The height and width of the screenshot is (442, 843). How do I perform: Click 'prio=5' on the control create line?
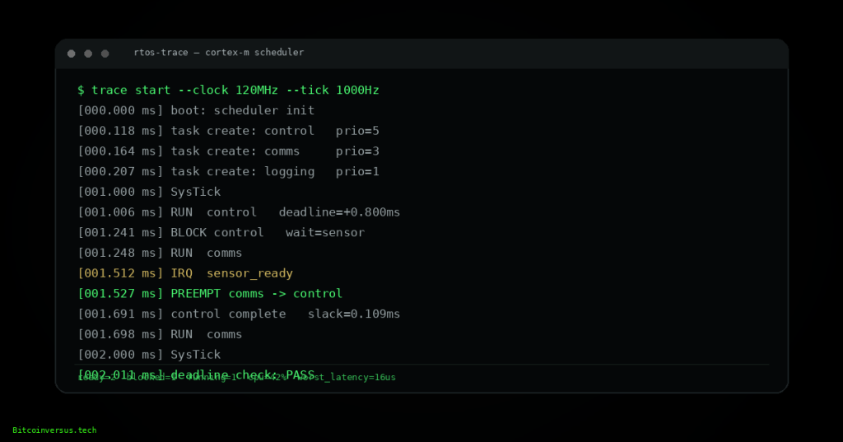[x=357, y=131]
